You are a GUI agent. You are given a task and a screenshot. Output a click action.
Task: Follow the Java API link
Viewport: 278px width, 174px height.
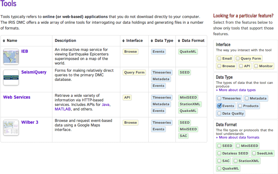click(x=106, y=105)
